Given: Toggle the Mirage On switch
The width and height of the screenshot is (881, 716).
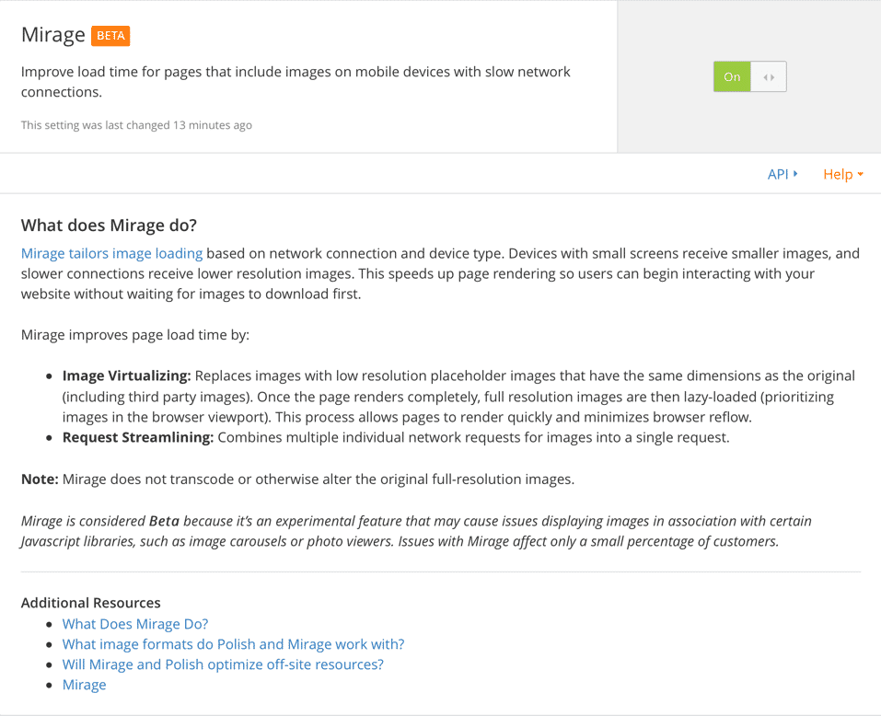Looking at the screenshot, I should (x=732, y=77).
